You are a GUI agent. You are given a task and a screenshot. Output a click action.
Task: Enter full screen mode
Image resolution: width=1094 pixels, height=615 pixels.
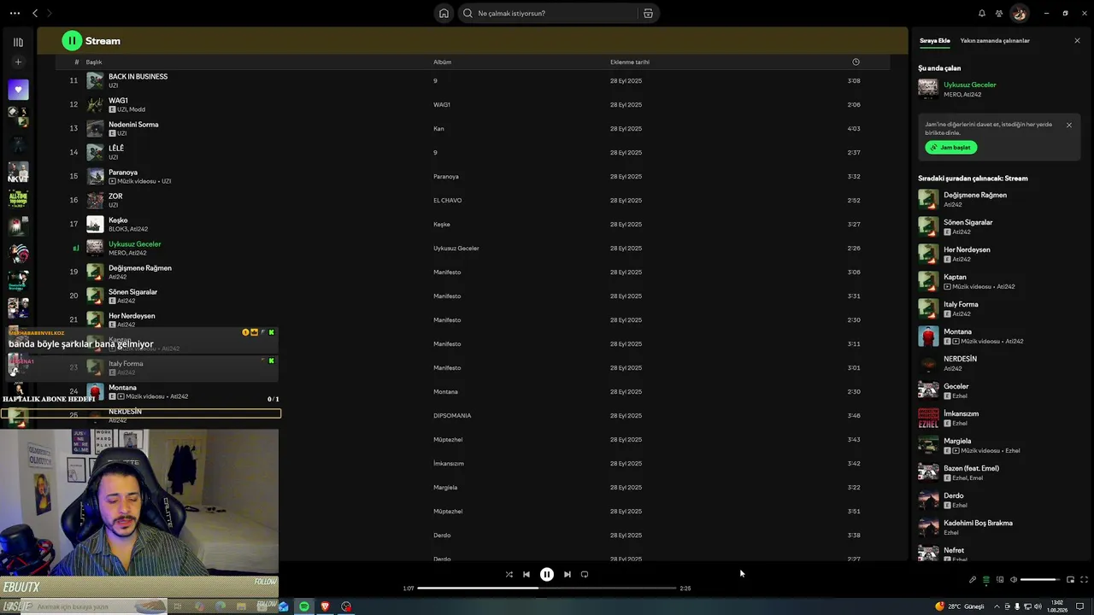1085,580
